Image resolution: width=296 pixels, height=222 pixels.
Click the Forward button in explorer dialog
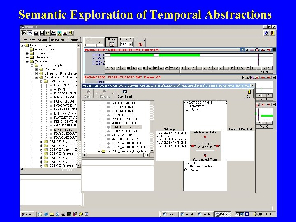pos(105,94)
